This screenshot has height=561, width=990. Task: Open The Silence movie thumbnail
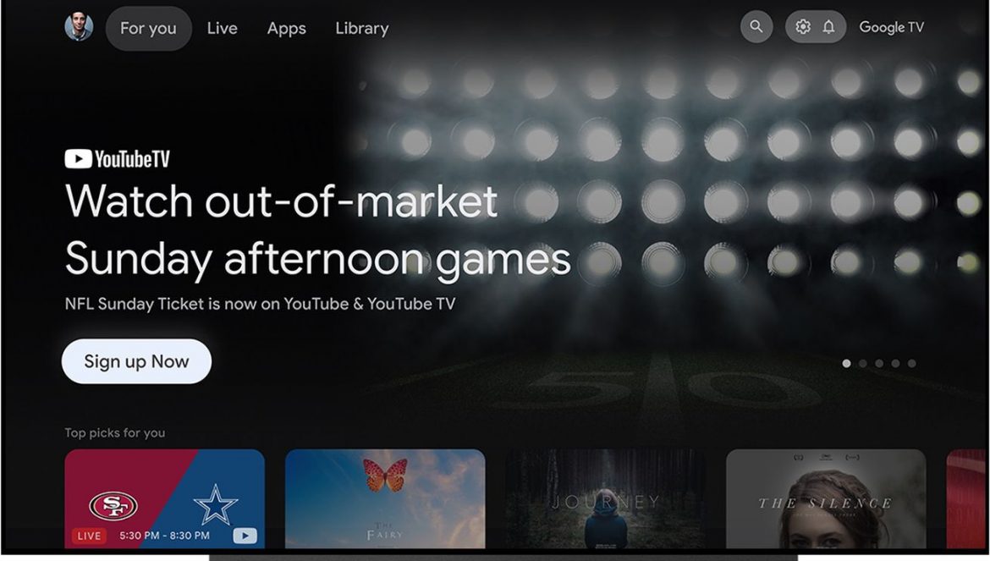[826, 498]
